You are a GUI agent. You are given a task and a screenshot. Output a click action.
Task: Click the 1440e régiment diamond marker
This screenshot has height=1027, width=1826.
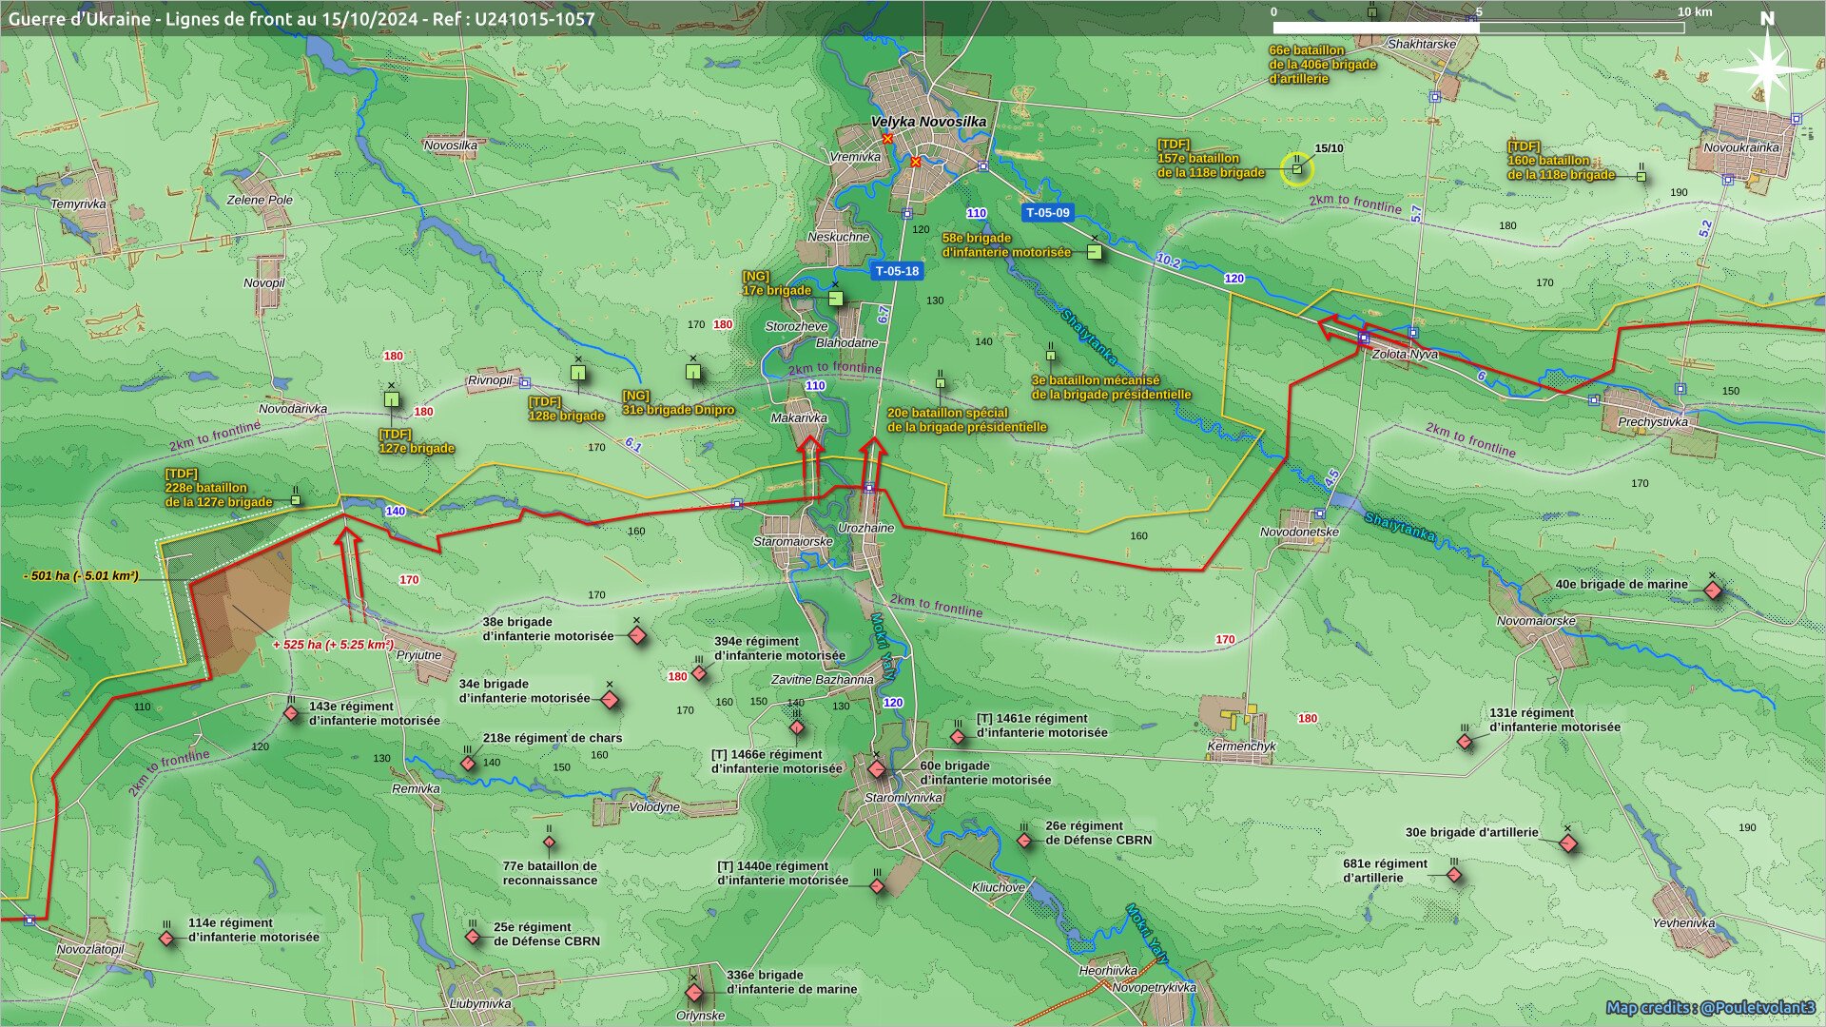[878, 886]
